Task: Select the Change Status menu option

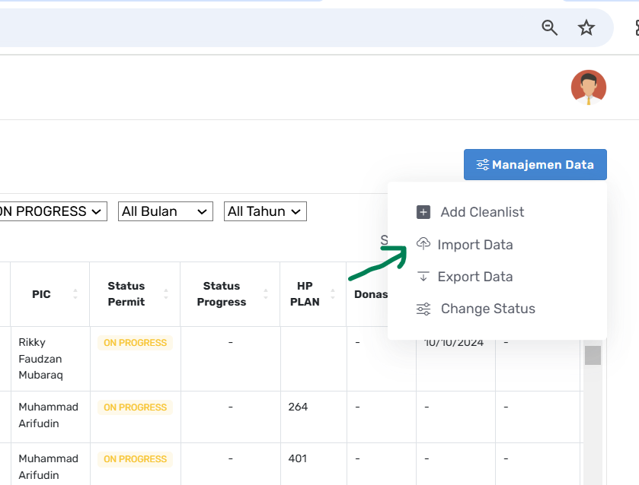Action: coord(487,309)
